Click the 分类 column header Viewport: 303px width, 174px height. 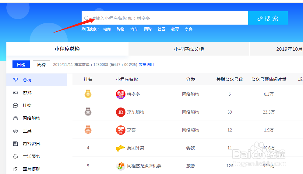[x=191, y=79]
